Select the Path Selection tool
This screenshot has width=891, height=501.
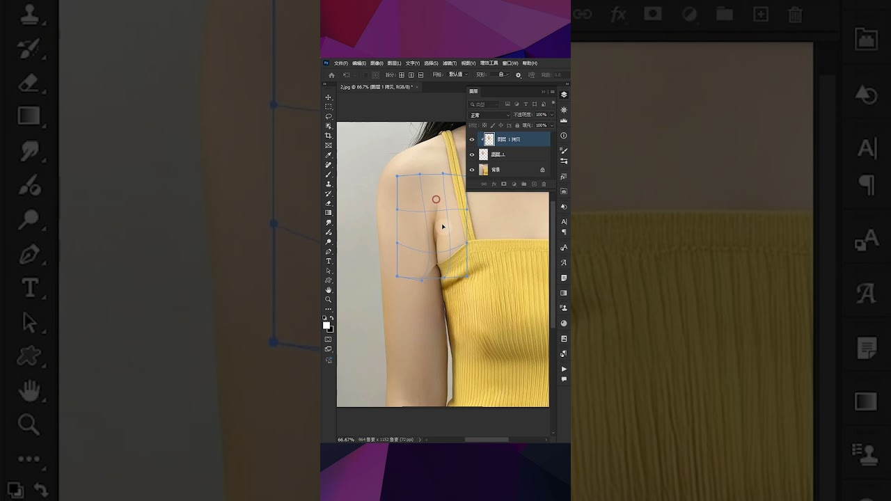click(x=328, y=271)
